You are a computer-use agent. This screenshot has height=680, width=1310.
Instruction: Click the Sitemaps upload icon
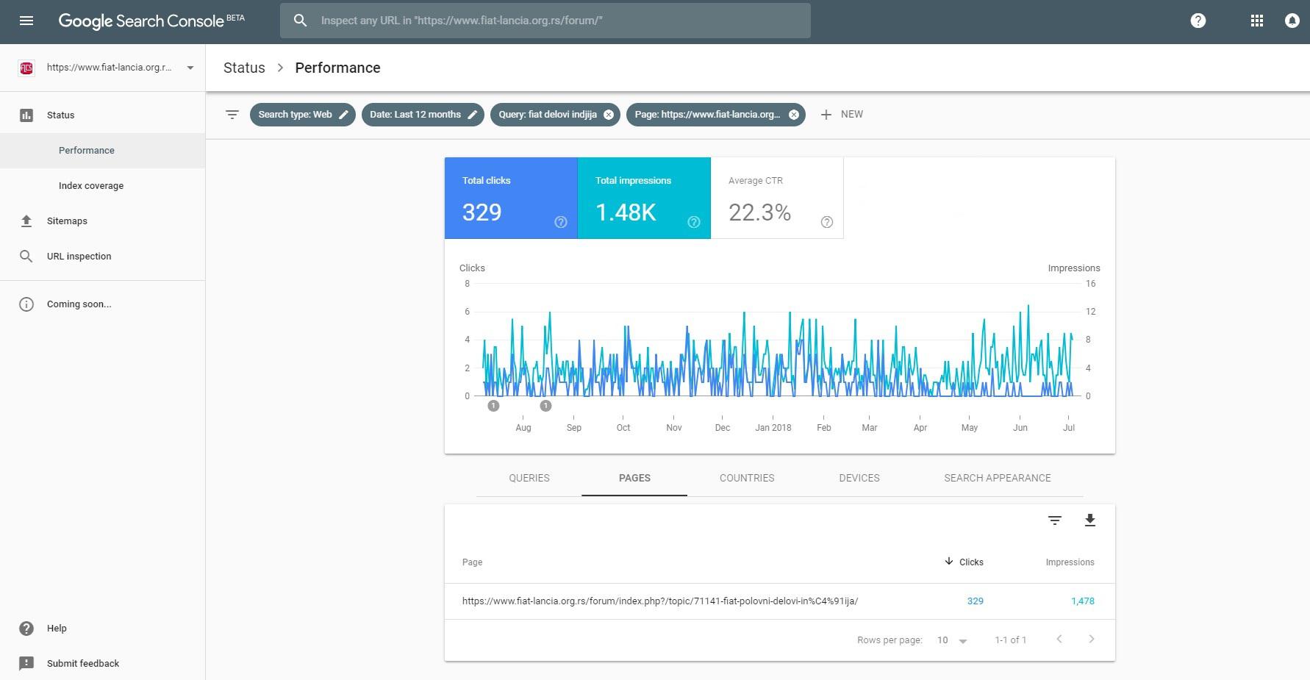click(26, 221)
